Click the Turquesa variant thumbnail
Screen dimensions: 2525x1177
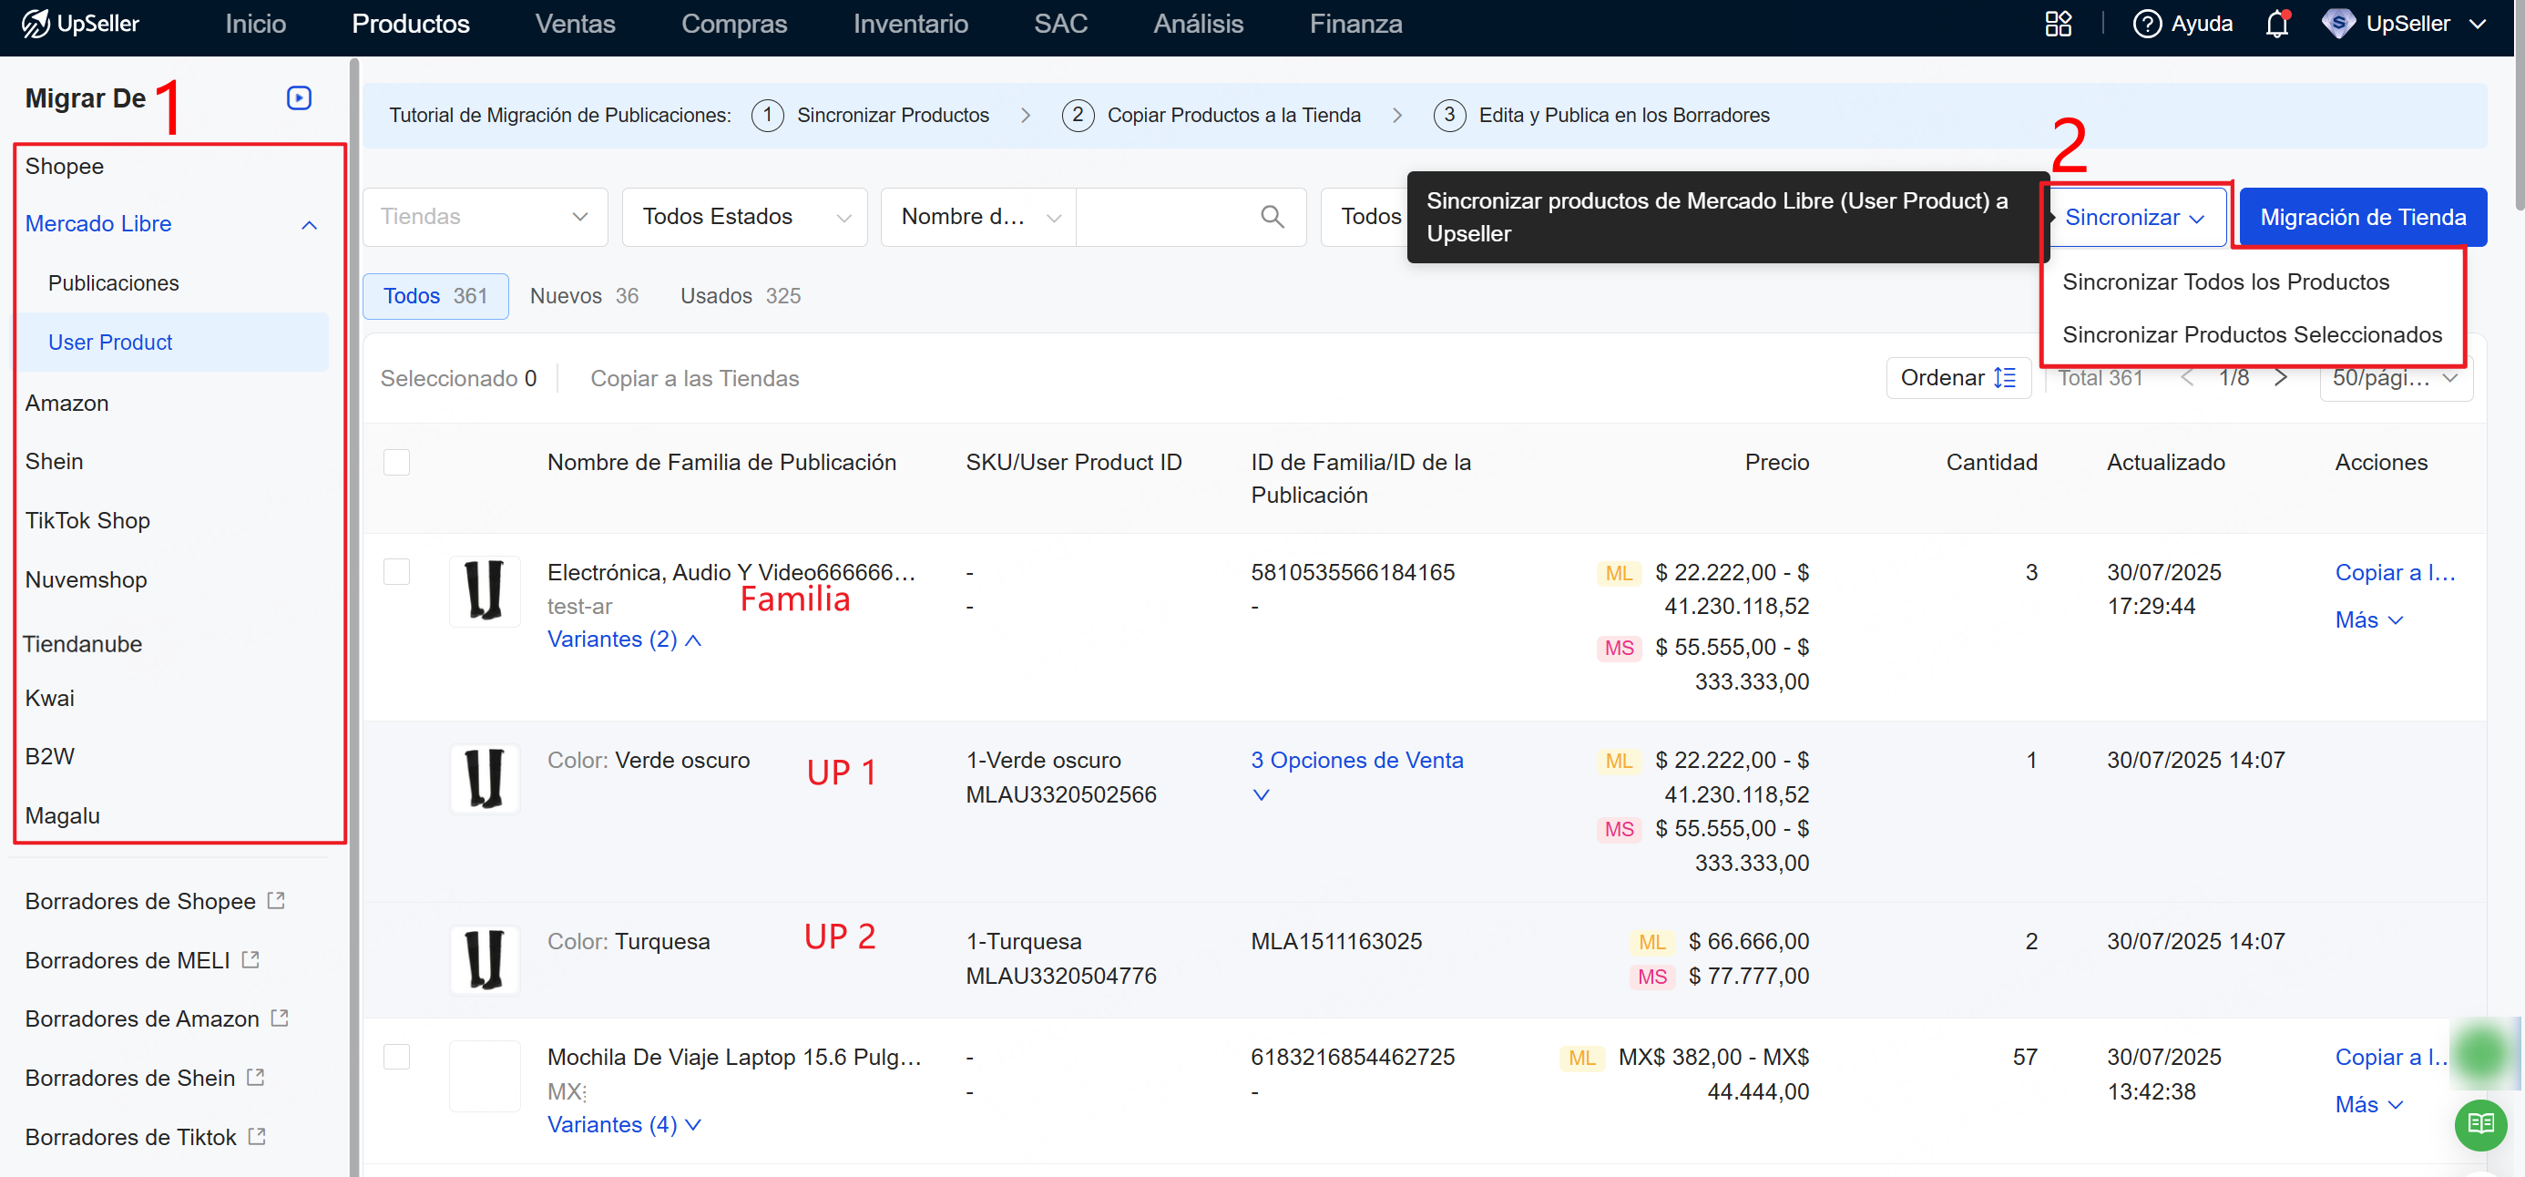pos(485,960)
